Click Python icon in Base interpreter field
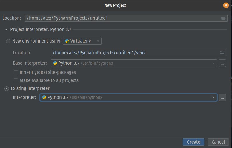 [x=55, y=63]
